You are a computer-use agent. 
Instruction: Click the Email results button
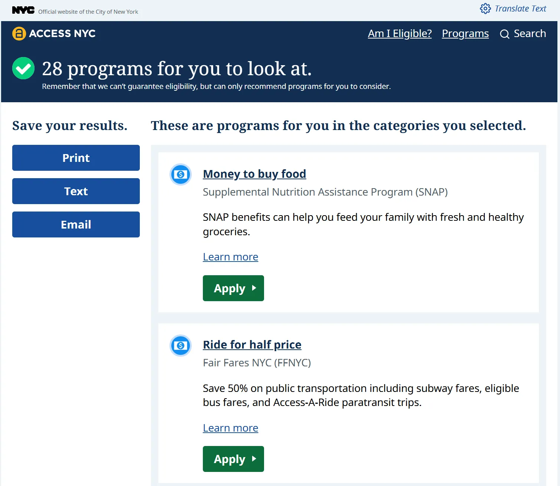(76, 224)
